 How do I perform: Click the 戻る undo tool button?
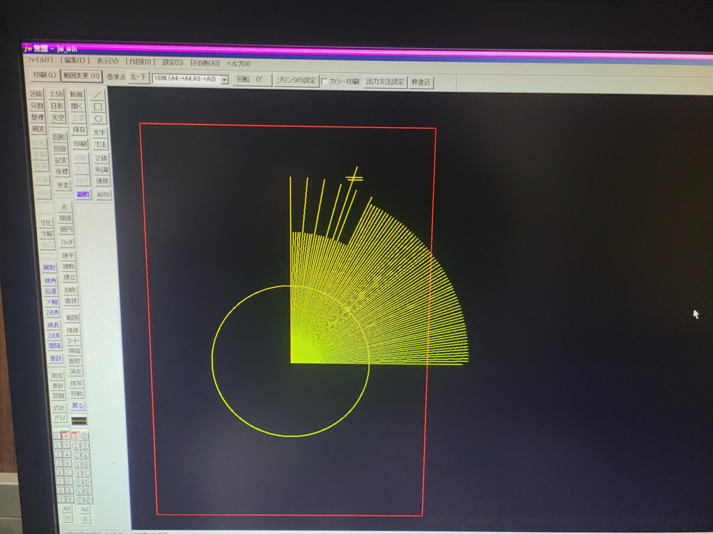tap(78, 405)
